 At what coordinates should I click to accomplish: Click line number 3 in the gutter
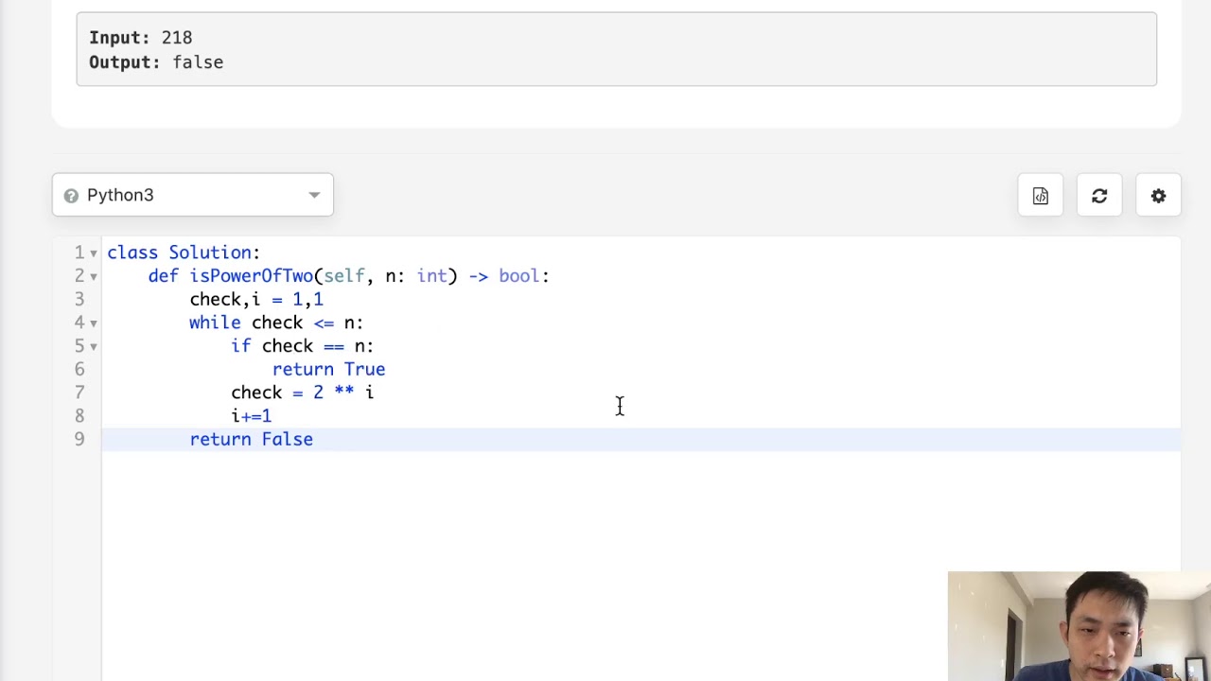tap(79, 299)
